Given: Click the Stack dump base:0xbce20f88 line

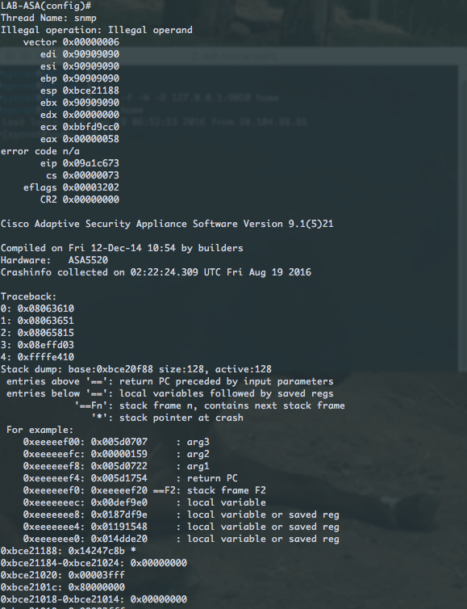Looking at the screenshot, I should (x=136, y=369).
